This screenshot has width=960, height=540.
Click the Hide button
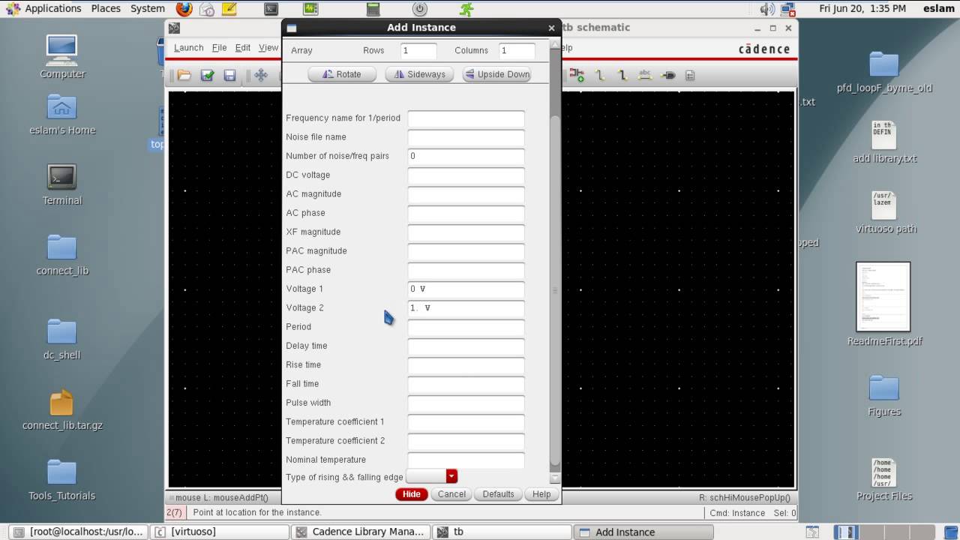[x=412, y=494]
